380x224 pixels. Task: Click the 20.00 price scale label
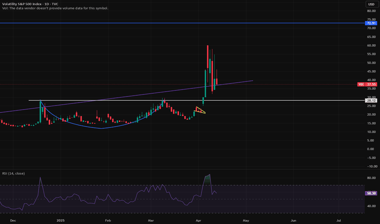coord(371,114)
